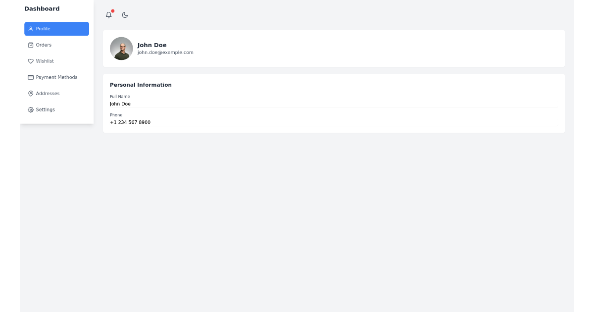Click the Orders bag icon
The image size is (594, 312).
tap(31, 45)
